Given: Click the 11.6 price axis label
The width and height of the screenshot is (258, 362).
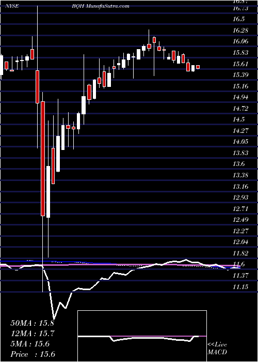Looking at the screenshot, I should coord(238,265).
